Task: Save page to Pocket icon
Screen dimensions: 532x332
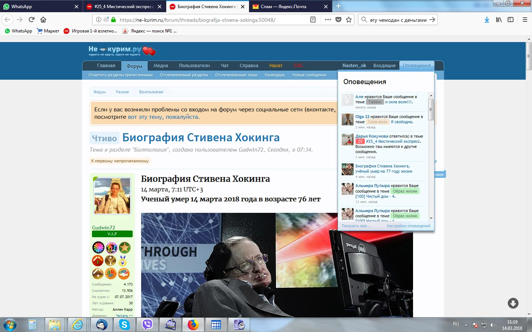Action: tap(338, 20)
